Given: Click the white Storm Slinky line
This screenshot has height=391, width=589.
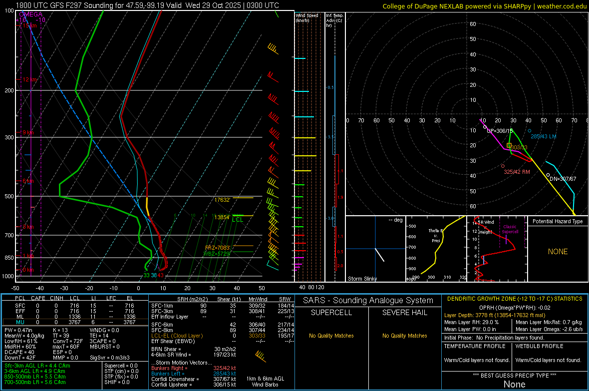Looking at the screenshot, I should [x=380, y=255].
